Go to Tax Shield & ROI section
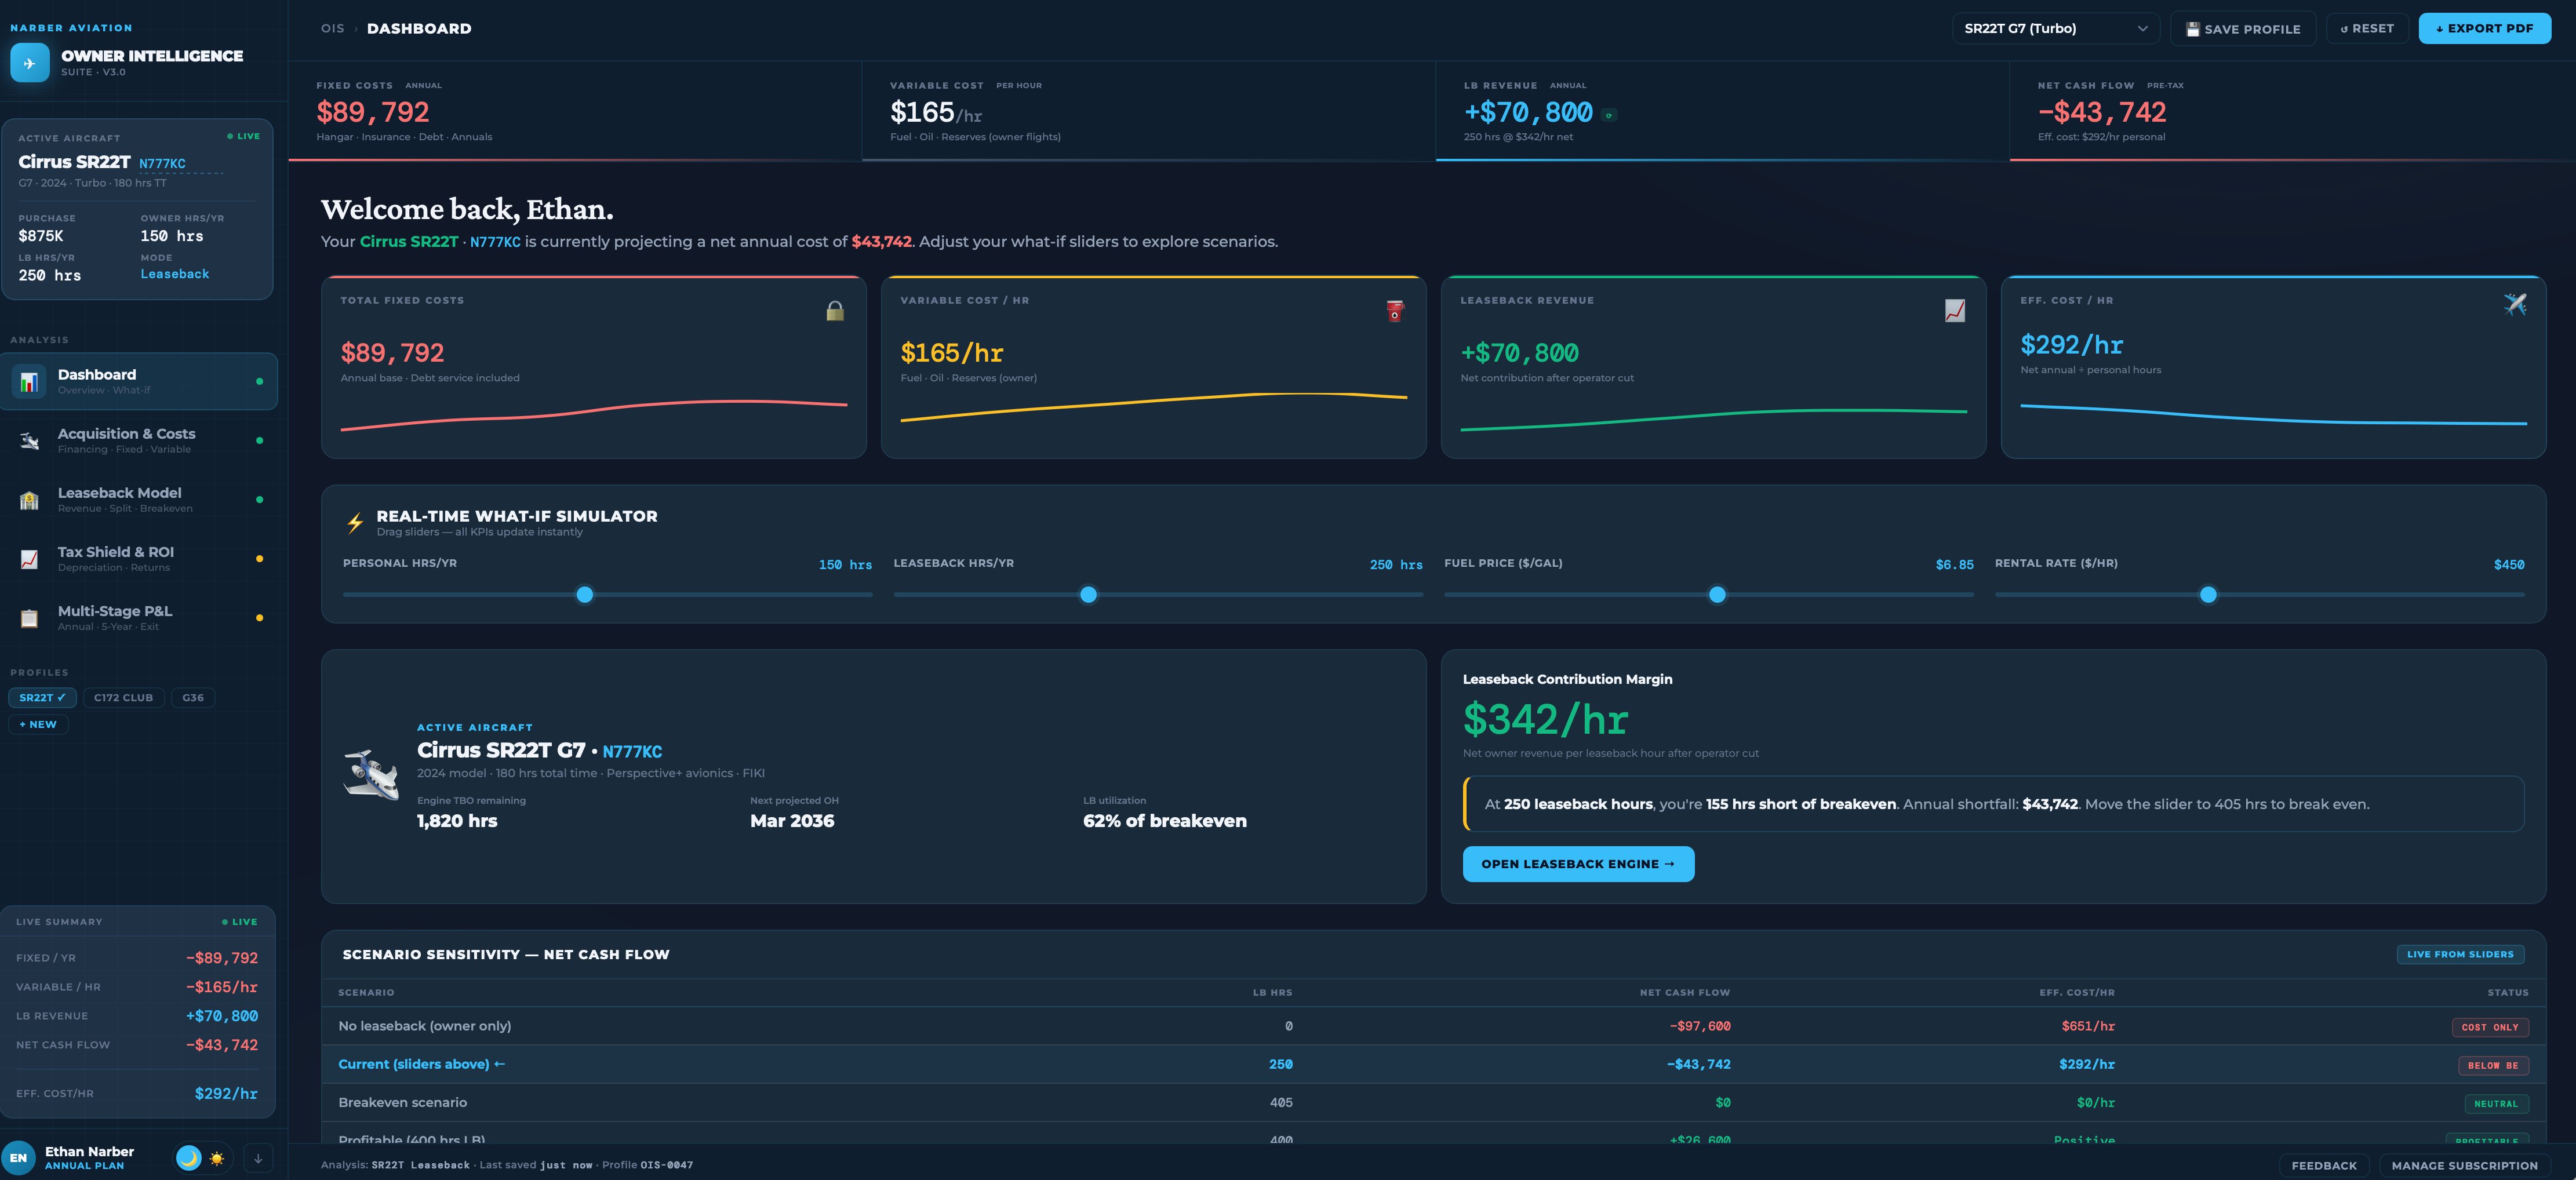Image resolution: width=2576 pixels, height=1180 pixels. (139, 558)
